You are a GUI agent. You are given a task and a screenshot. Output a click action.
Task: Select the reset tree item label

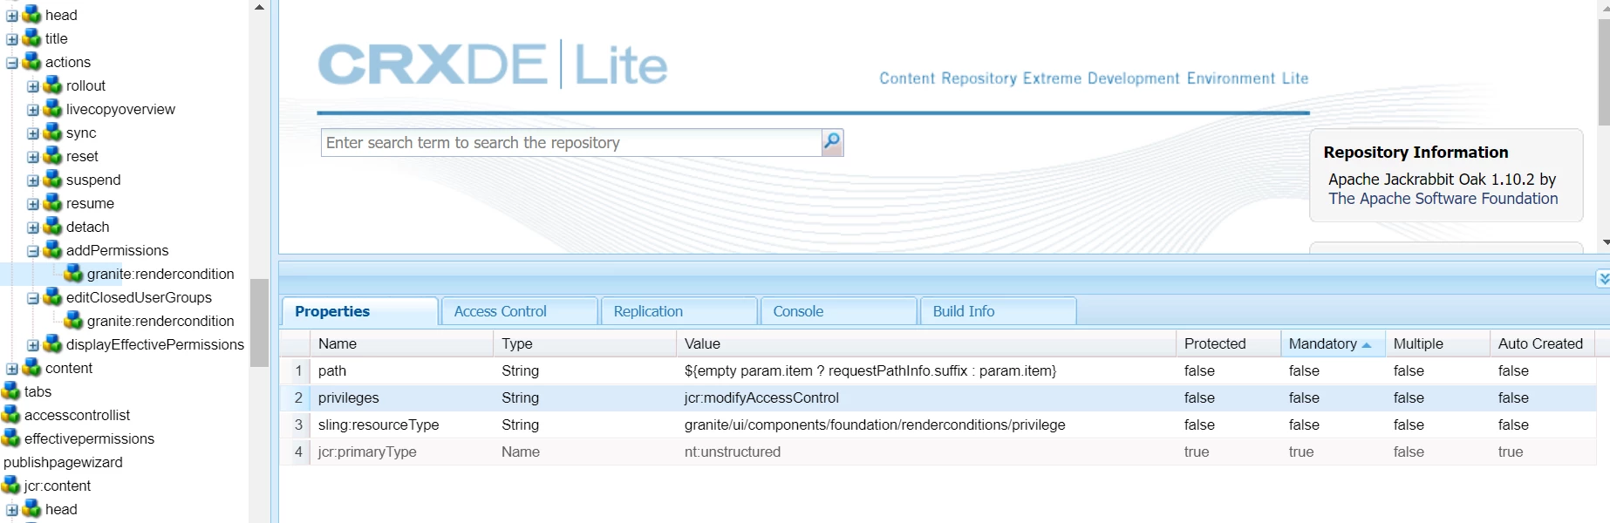82,156
